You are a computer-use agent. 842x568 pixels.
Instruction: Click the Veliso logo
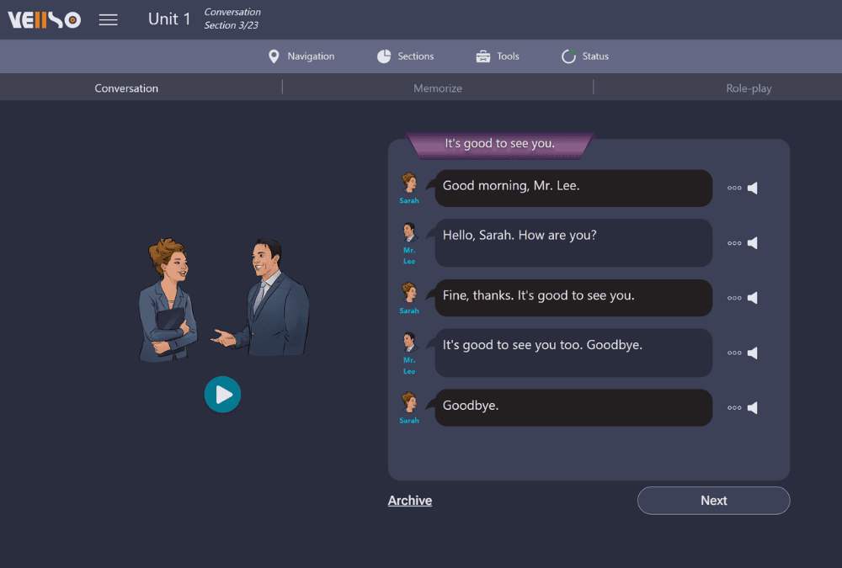point(45,19)
